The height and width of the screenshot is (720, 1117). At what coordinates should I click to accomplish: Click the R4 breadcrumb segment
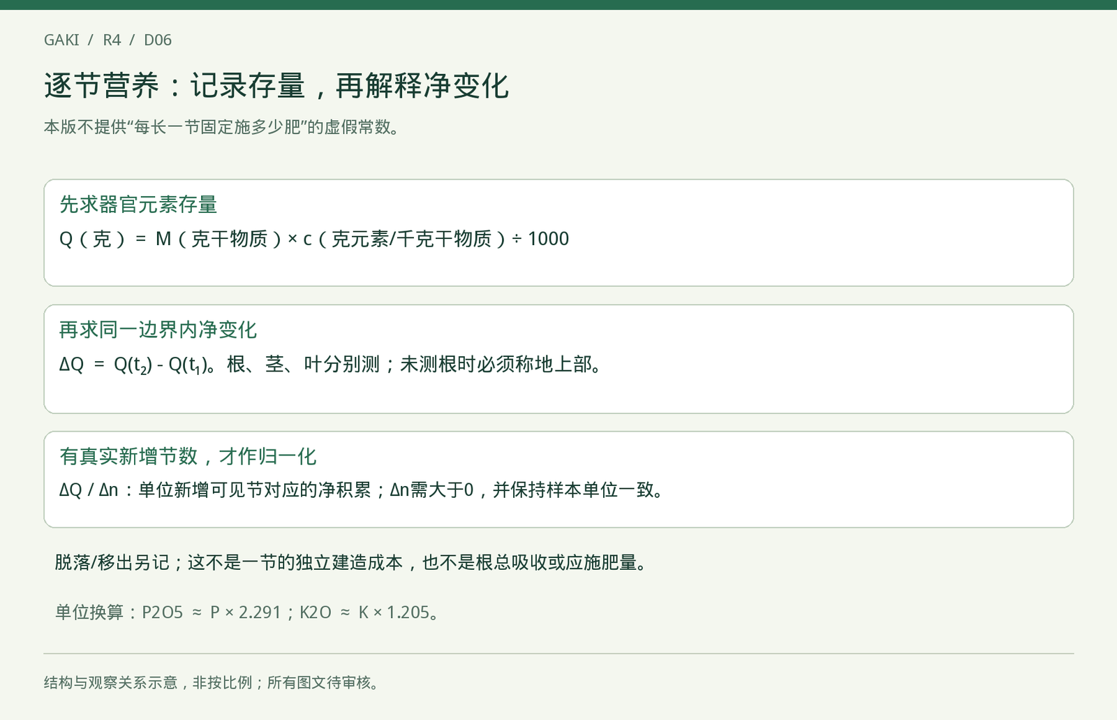pyautogui.click(x=112, y=40)
